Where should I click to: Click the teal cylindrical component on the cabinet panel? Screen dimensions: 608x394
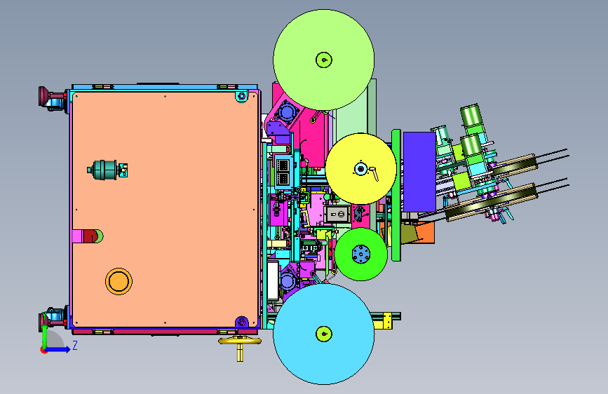tap(107, 170)
